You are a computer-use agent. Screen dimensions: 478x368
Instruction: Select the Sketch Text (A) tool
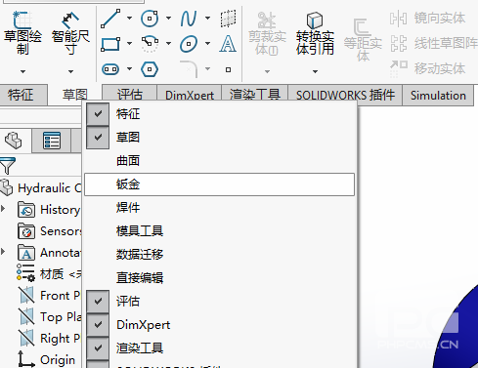(x=228, y=44)
